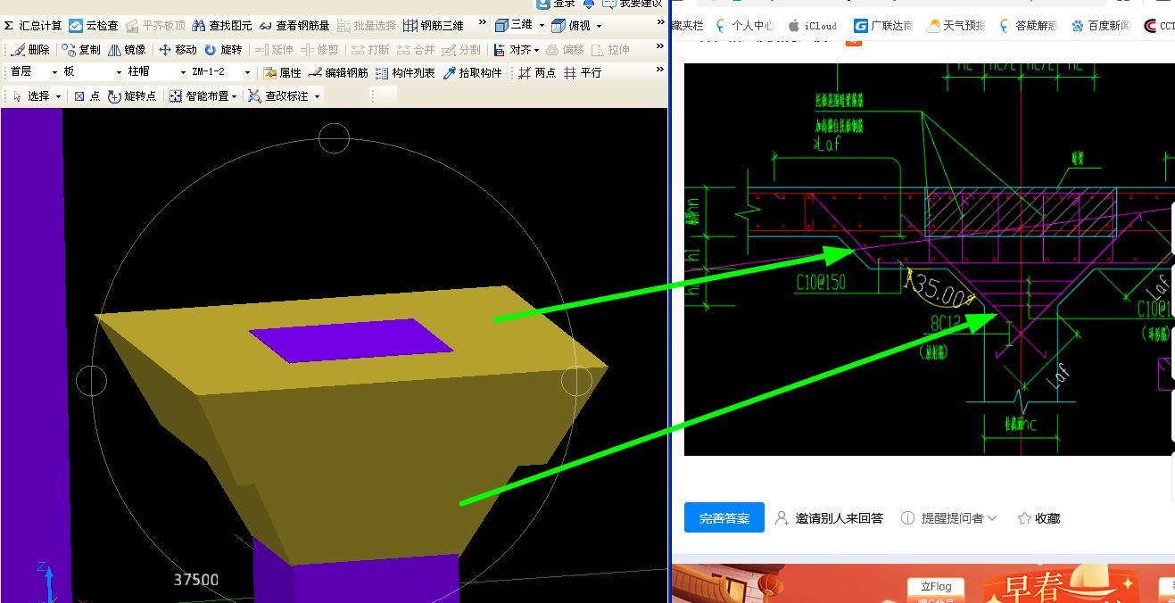Viewport: 1175px width, 603px height.
Task: Click the 复制 copy tool
Action: point(81,50)
